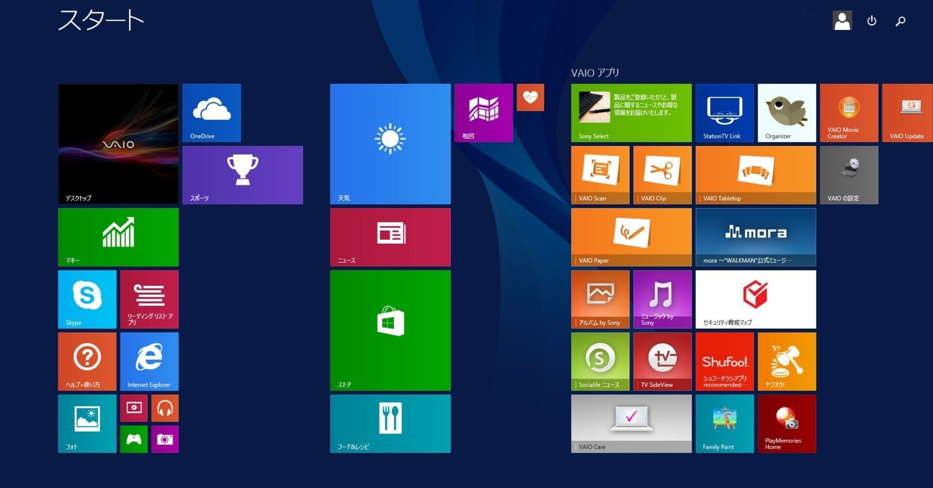933x488 pixels.
Task: Open the gray VAIO settings tile
Action: coord(849,175)
